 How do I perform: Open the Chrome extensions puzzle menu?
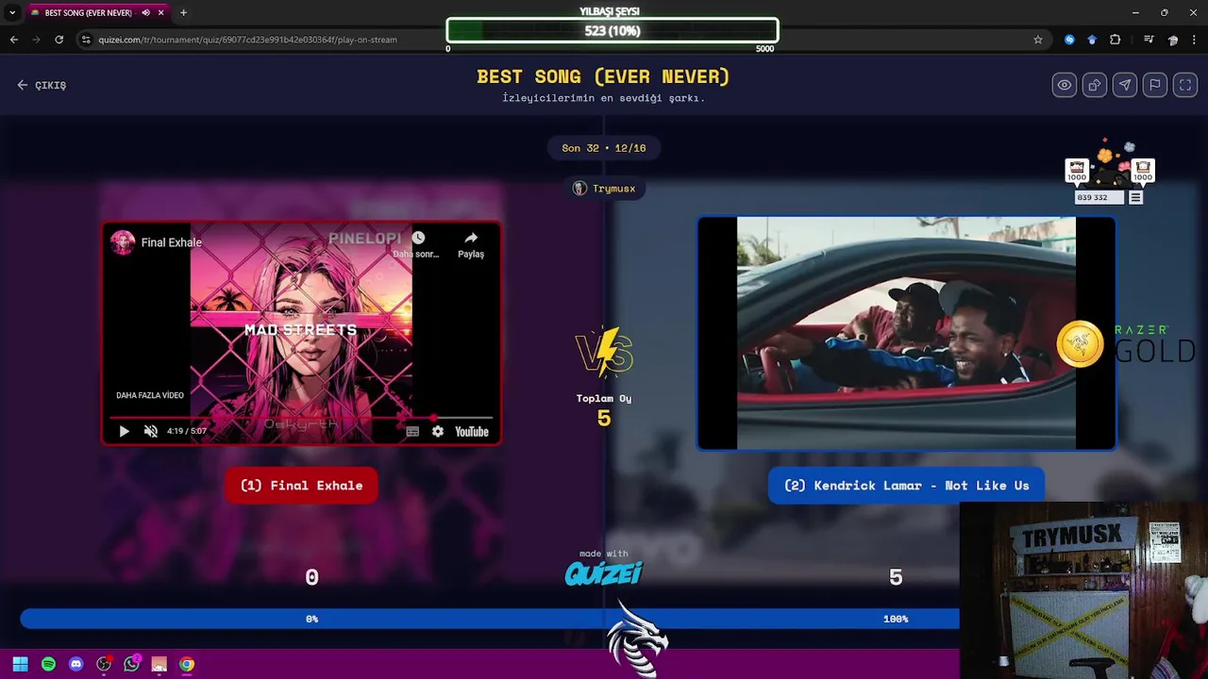pos(1116,40)
